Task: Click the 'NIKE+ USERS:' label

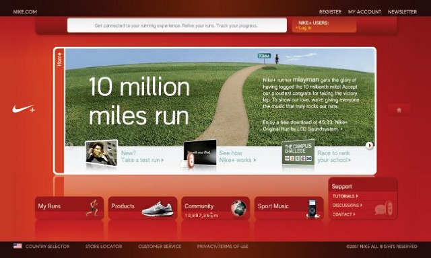Action: coord(313,23)
